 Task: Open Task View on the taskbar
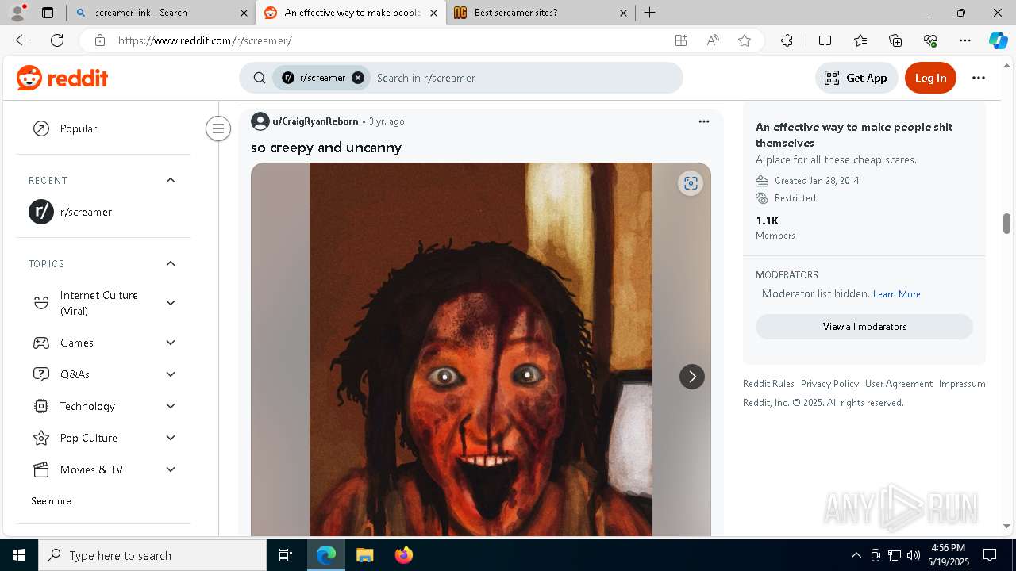(x=286, y=555)
